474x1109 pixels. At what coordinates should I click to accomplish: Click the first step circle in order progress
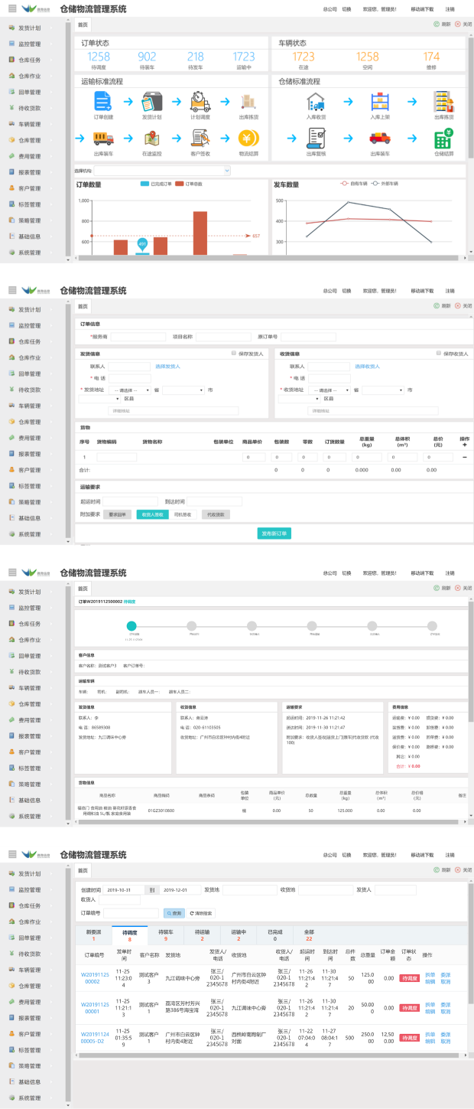coord(131,625)
